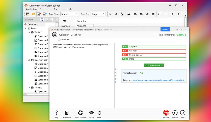
Task: Open the question list icon in Simulator
Action: point(55,35)
